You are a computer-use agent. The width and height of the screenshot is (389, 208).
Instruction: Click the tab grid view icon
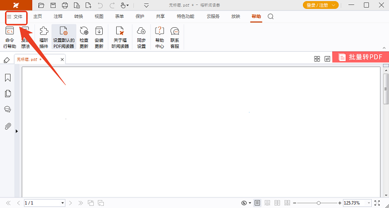[x=317, y=59]
